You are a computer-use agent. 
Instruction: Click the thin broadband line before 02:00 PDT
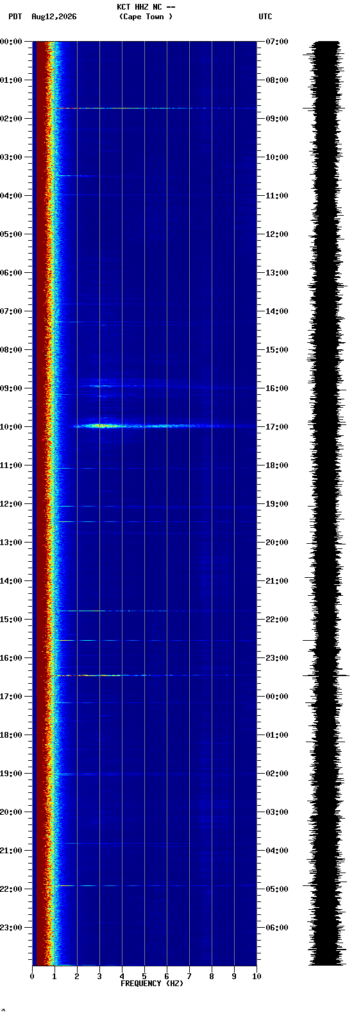click(156, 108)
